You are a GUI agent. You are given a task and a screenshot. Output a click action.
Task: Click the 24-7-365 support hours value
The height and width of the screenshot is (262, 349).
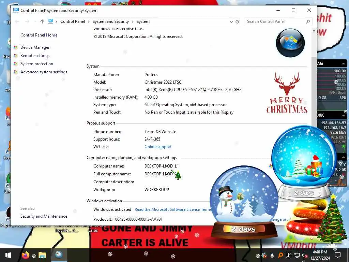pos(152,139)
